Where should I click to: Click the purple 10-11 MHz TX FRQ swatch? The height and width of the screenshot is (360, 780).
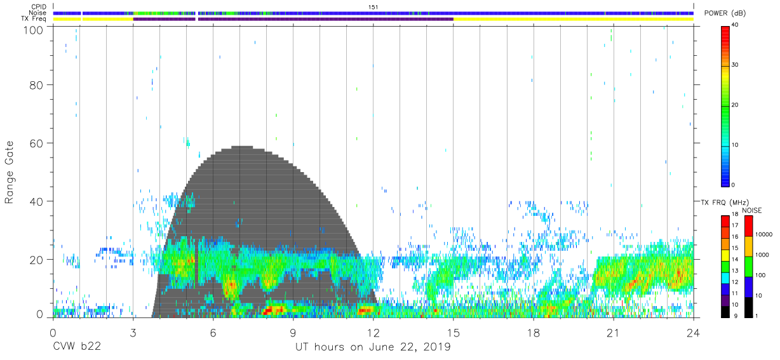(x=725, y=299)
